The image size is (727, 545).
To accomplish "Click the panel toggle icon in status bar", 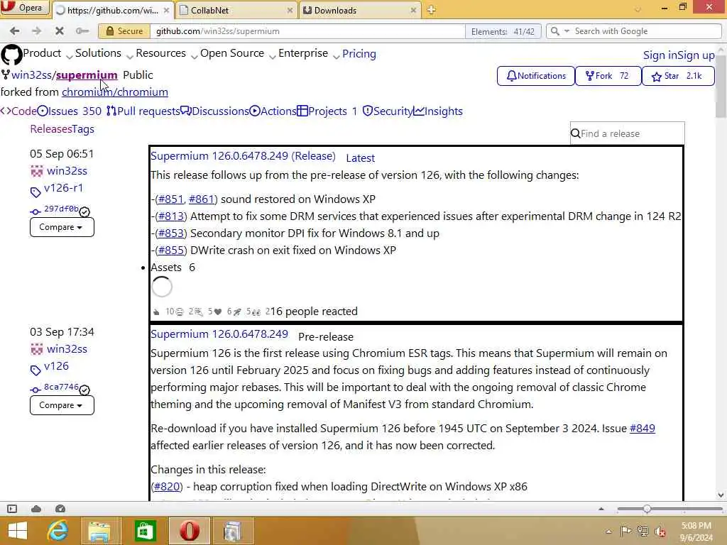I will pos(12,509).
